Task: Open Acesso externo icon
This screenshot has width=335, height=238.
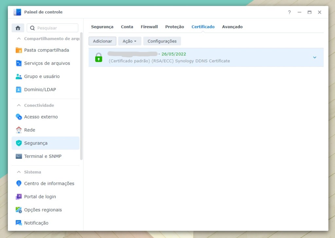Action: pos(19,117)
